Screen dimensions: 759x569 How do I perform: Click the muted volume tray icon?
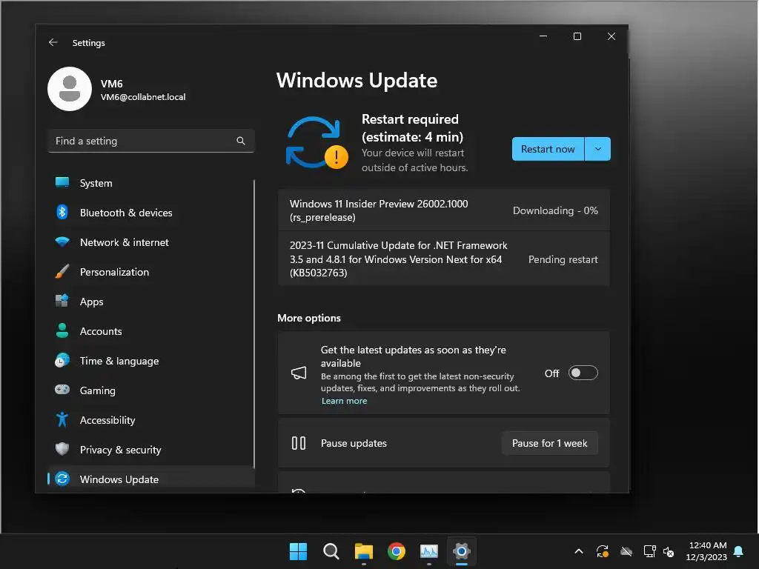(669, 551)
